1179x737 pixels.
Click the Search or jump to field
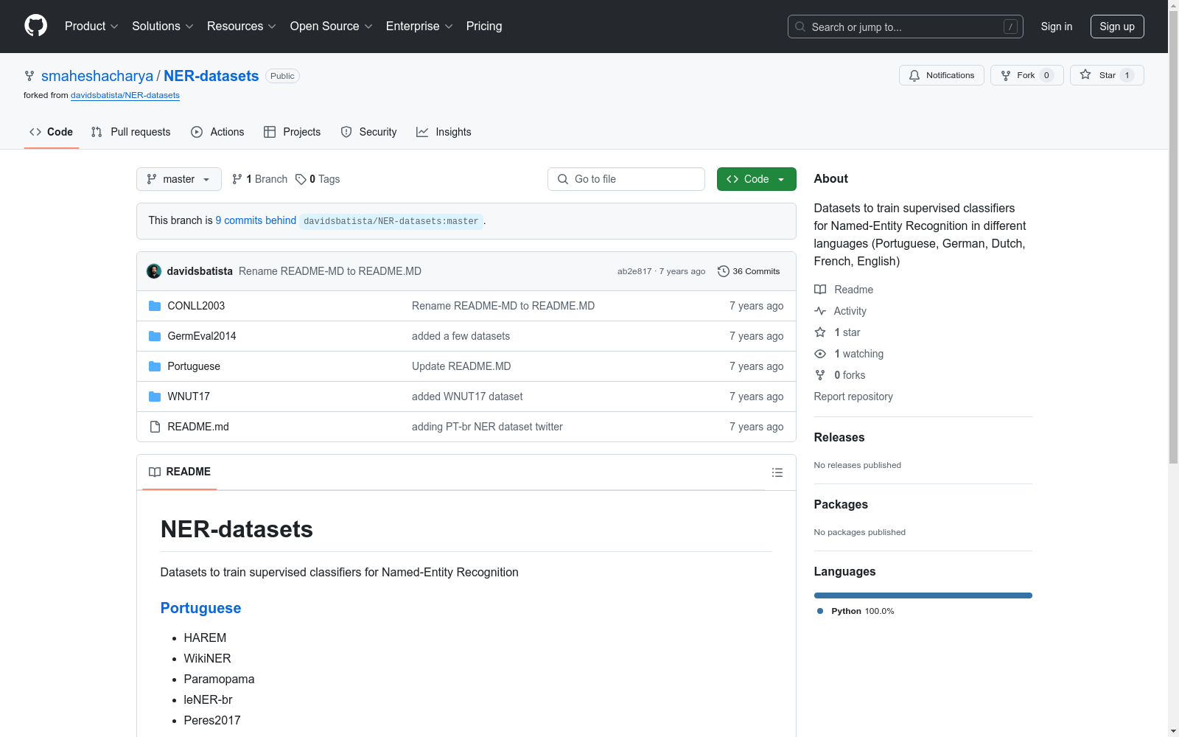(x=905, y=27)
